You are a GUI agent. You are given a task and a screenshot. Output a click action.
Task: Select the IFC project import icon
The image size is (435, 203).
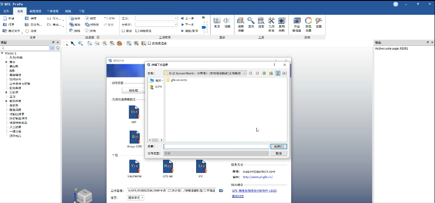pyautogui.click(x=201, y=166)
